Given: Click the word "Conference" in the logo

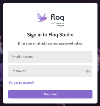Looking at the screenshot, I should (x=59, y=23).
